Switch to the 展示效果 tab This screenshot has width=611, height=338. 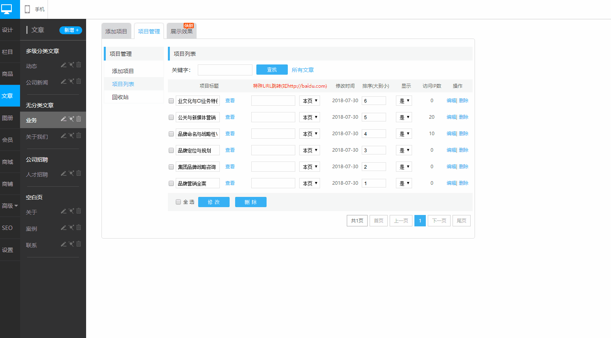pos(182,31)
